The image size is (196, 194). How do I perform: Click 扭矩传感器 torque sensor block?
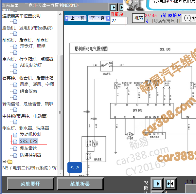(154, 136)
